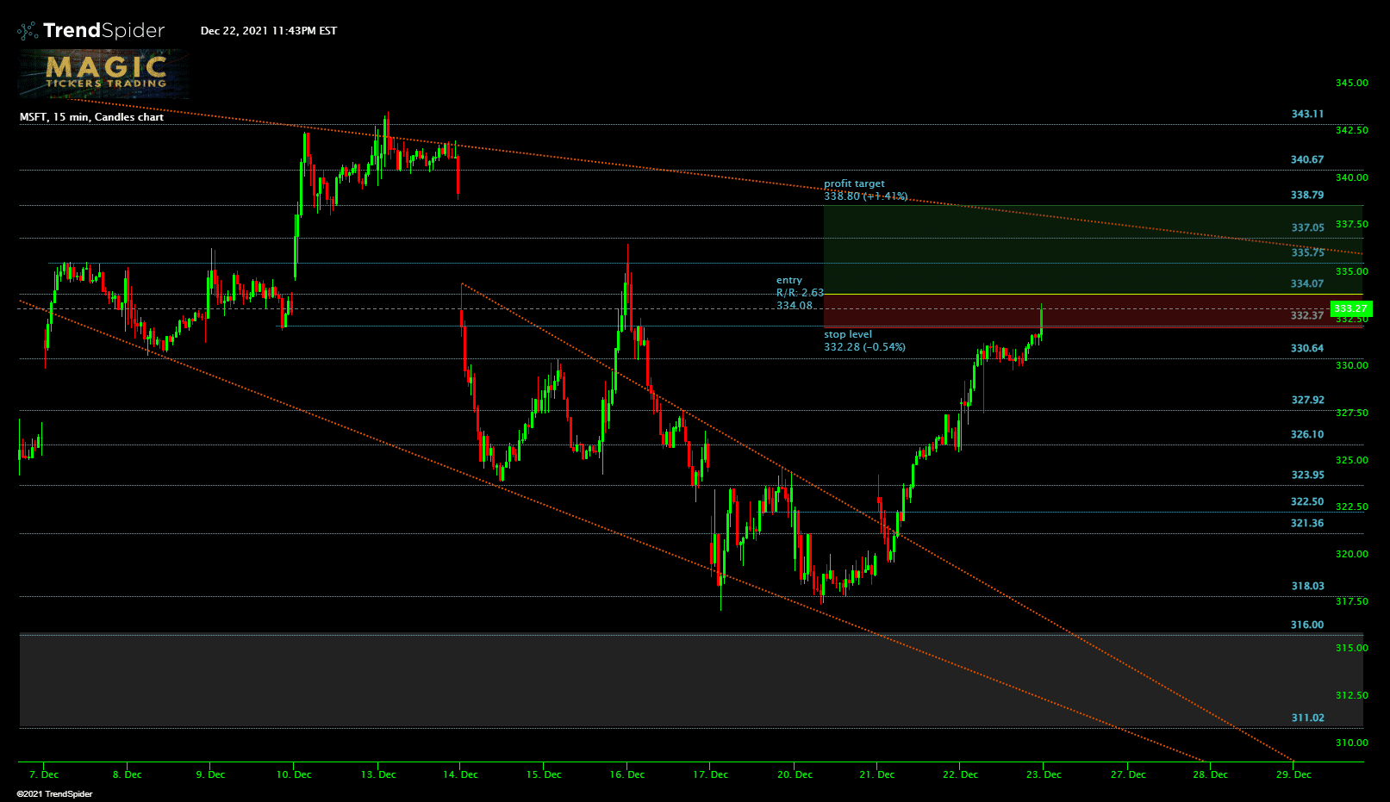Viewport: 1390px width, 802px height.
Task: Click the 10. Dec date label
Action: point(294,774)
